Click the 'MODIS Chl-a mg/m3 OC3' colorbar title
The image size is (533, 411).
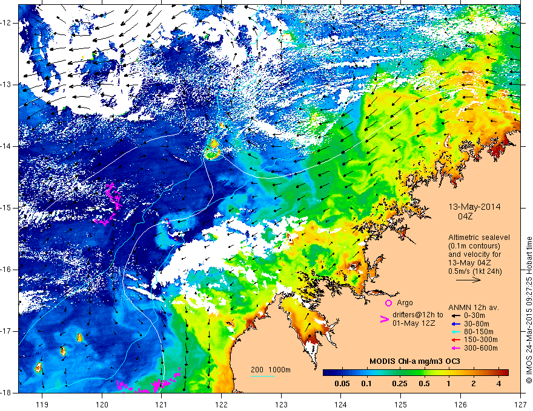click(x=414, y=361)
